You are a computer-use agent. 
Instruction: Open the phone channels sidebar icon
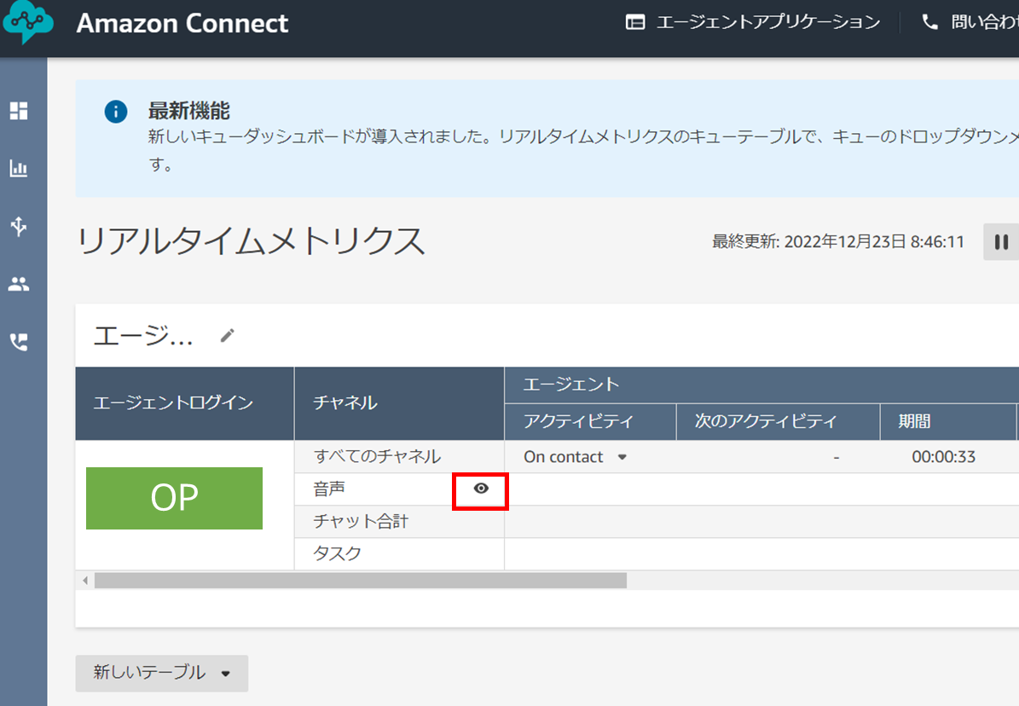[x=19, y=342]
